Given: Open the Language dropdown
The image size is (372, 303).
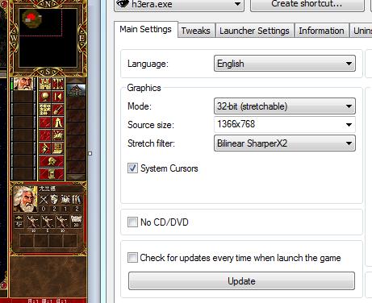Looking at the screenshot, I should click(285, 64).
